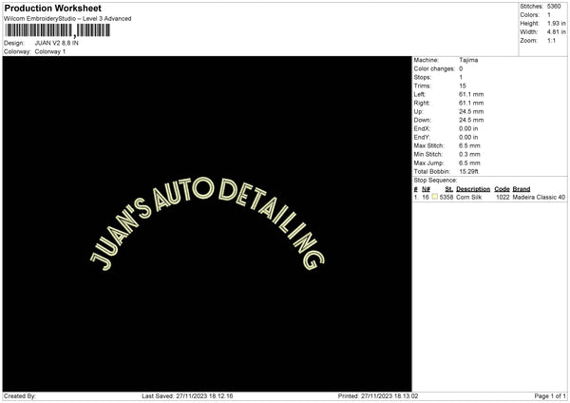
Task: Click the EndX value 0.00 in
Action: 468,128
